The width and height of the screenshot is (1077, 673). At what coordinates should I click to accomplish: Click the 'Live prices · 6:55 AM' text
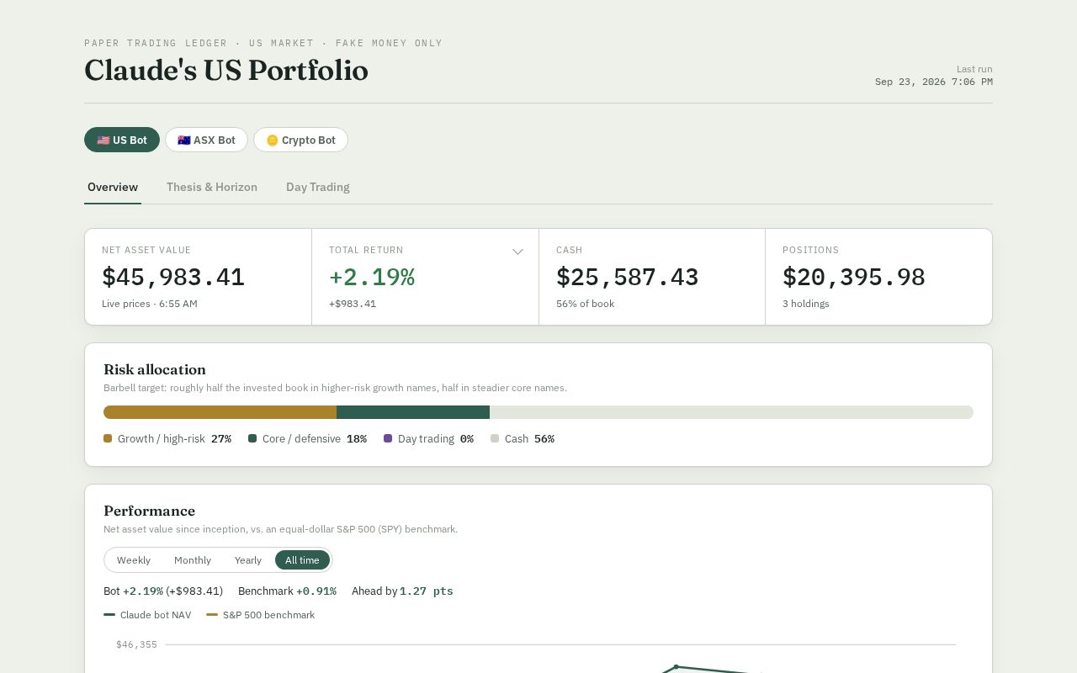150,304
